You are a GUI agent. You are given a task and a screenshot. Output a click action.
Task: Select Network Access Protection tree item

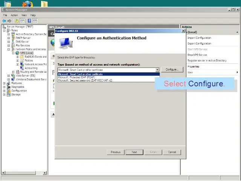click(x=35, y=64)
